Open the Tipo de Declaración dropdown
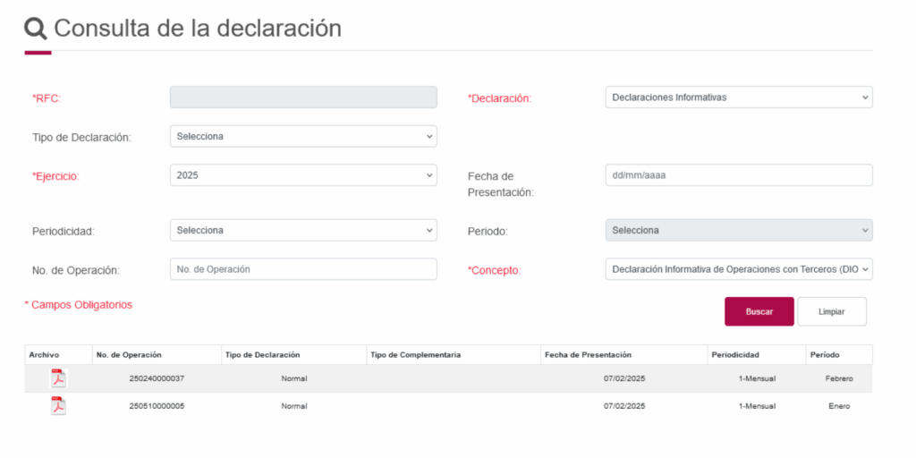The height and width of the screenshot is (458, 916). [303, 136]
